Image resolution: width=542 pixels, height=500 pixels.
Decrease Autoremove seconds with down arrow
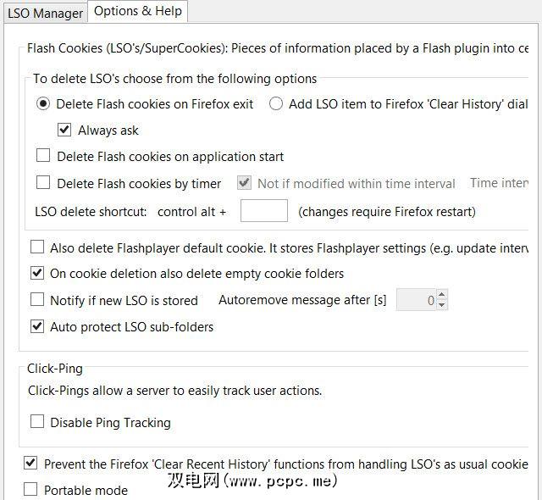pos(442,305)
